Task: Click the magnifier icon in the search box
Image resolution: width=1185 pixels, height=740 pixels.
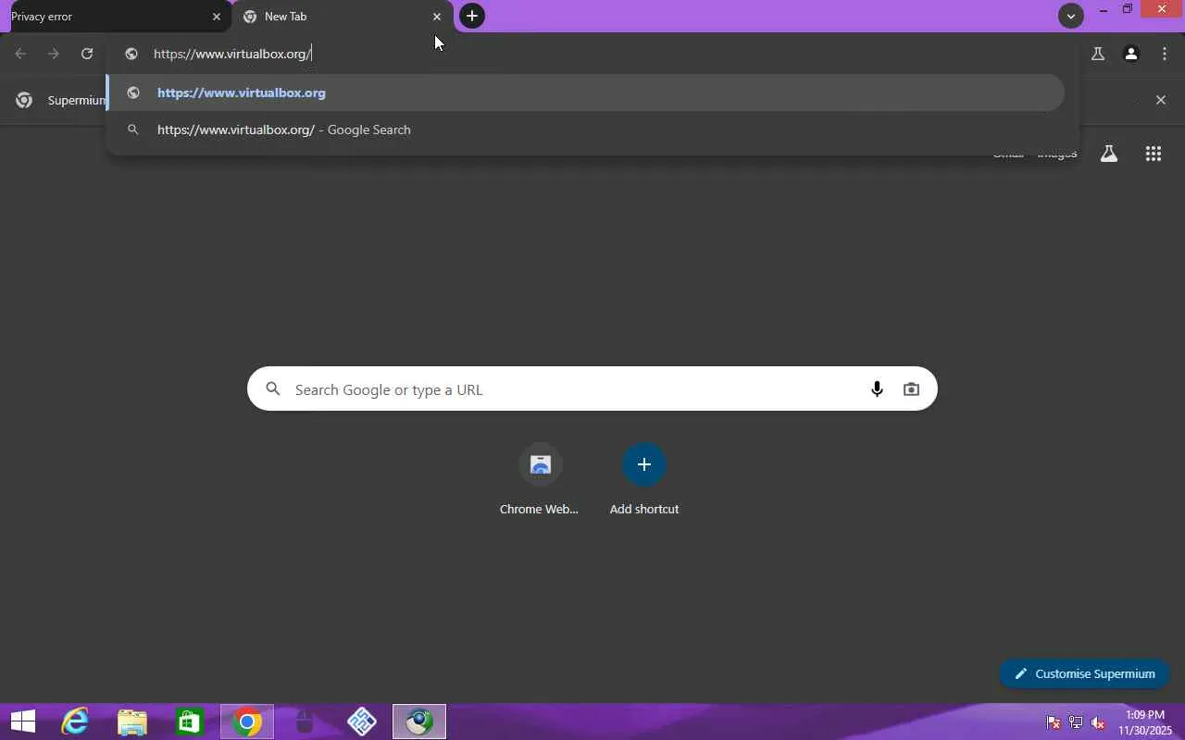Action: coord(273,389)
